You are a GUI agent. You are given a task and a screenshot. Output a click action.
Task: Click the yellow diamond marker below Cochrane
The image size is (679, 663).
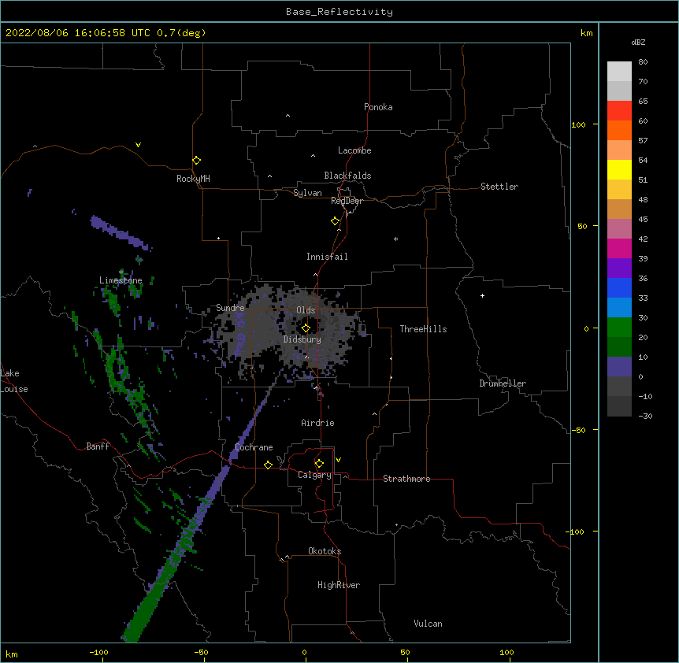tap(268, 465)
